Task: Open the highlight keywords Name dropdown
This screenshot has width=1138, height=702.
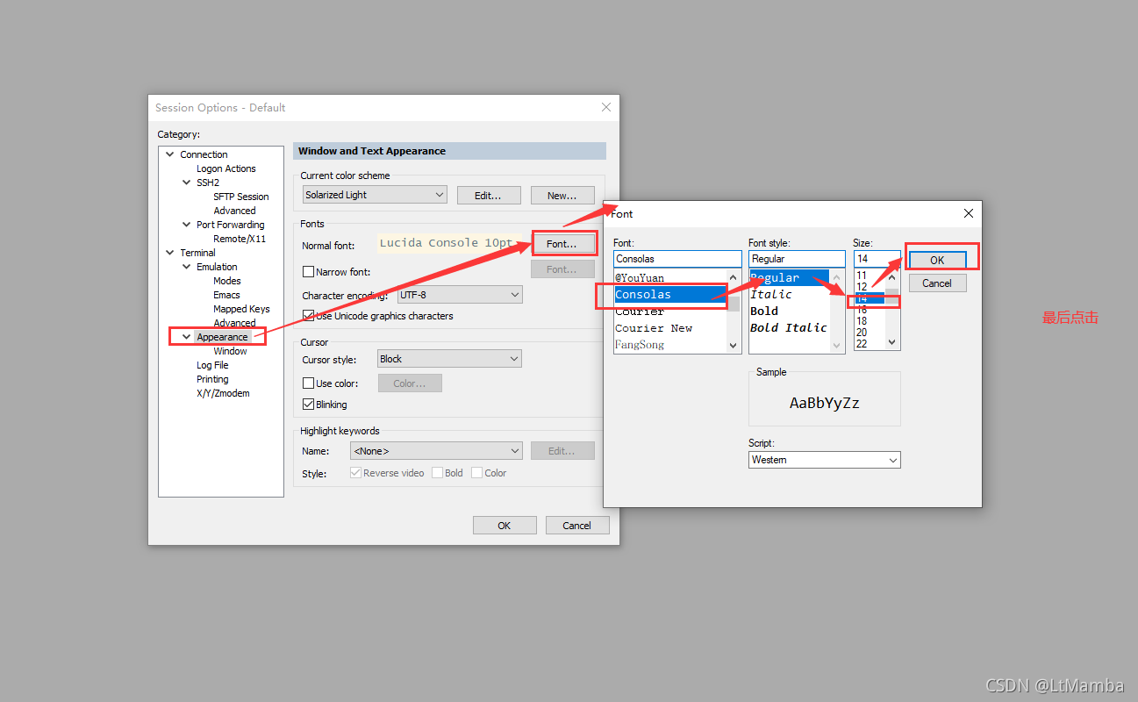Action: tap(436, 451)
